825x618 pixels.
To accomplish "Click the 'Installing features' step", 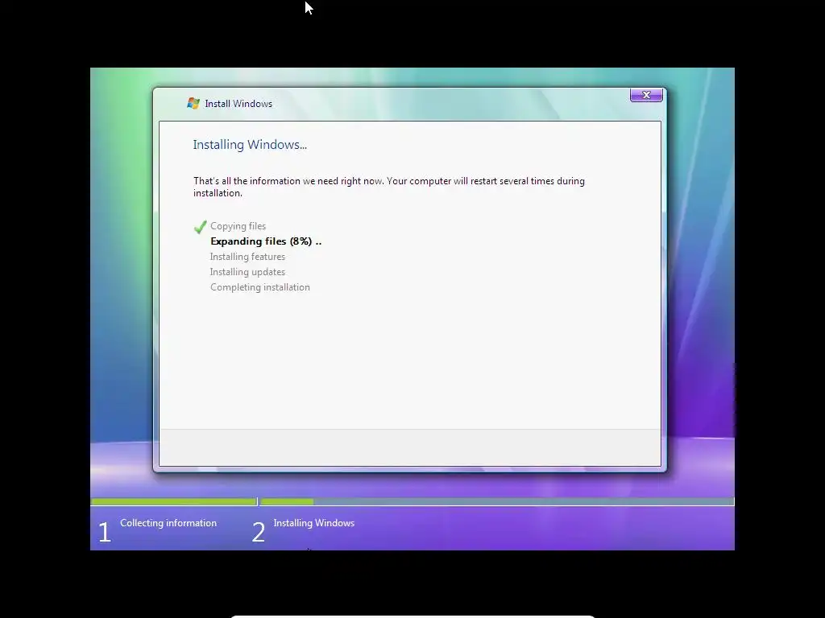I will click(247, 257).
